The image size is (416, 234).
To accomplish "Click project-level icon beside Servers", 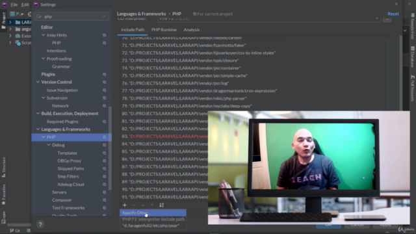I will coord(104,192).
